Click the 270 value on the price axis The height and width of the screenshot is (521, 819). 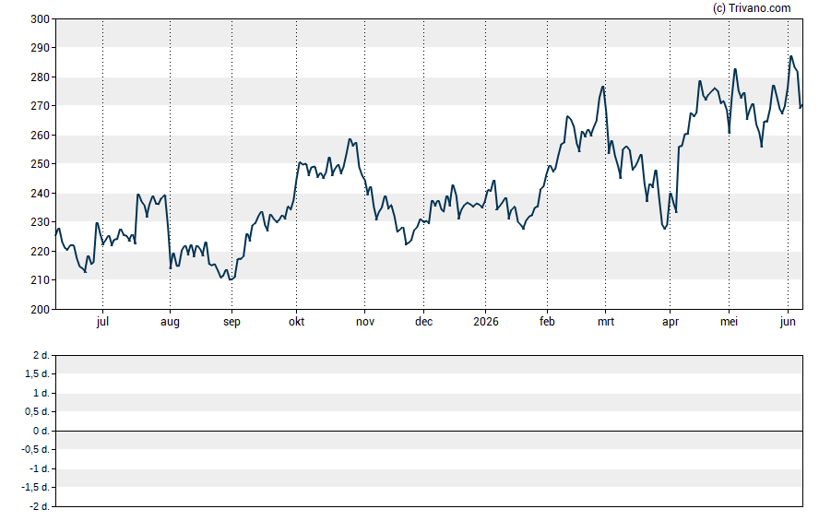(x=41, y=106)
